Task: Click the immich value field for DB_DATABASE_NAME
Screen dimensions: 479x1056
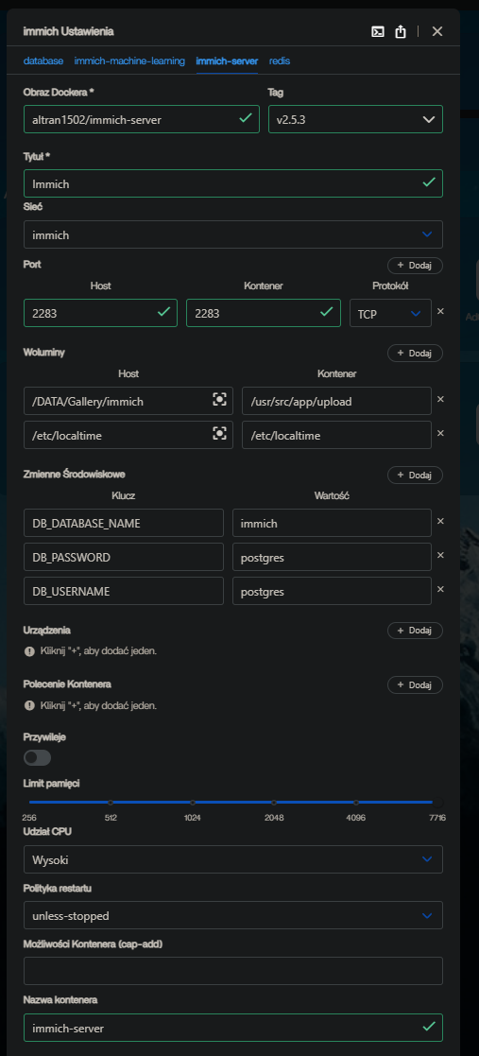Action: point(332,523)
